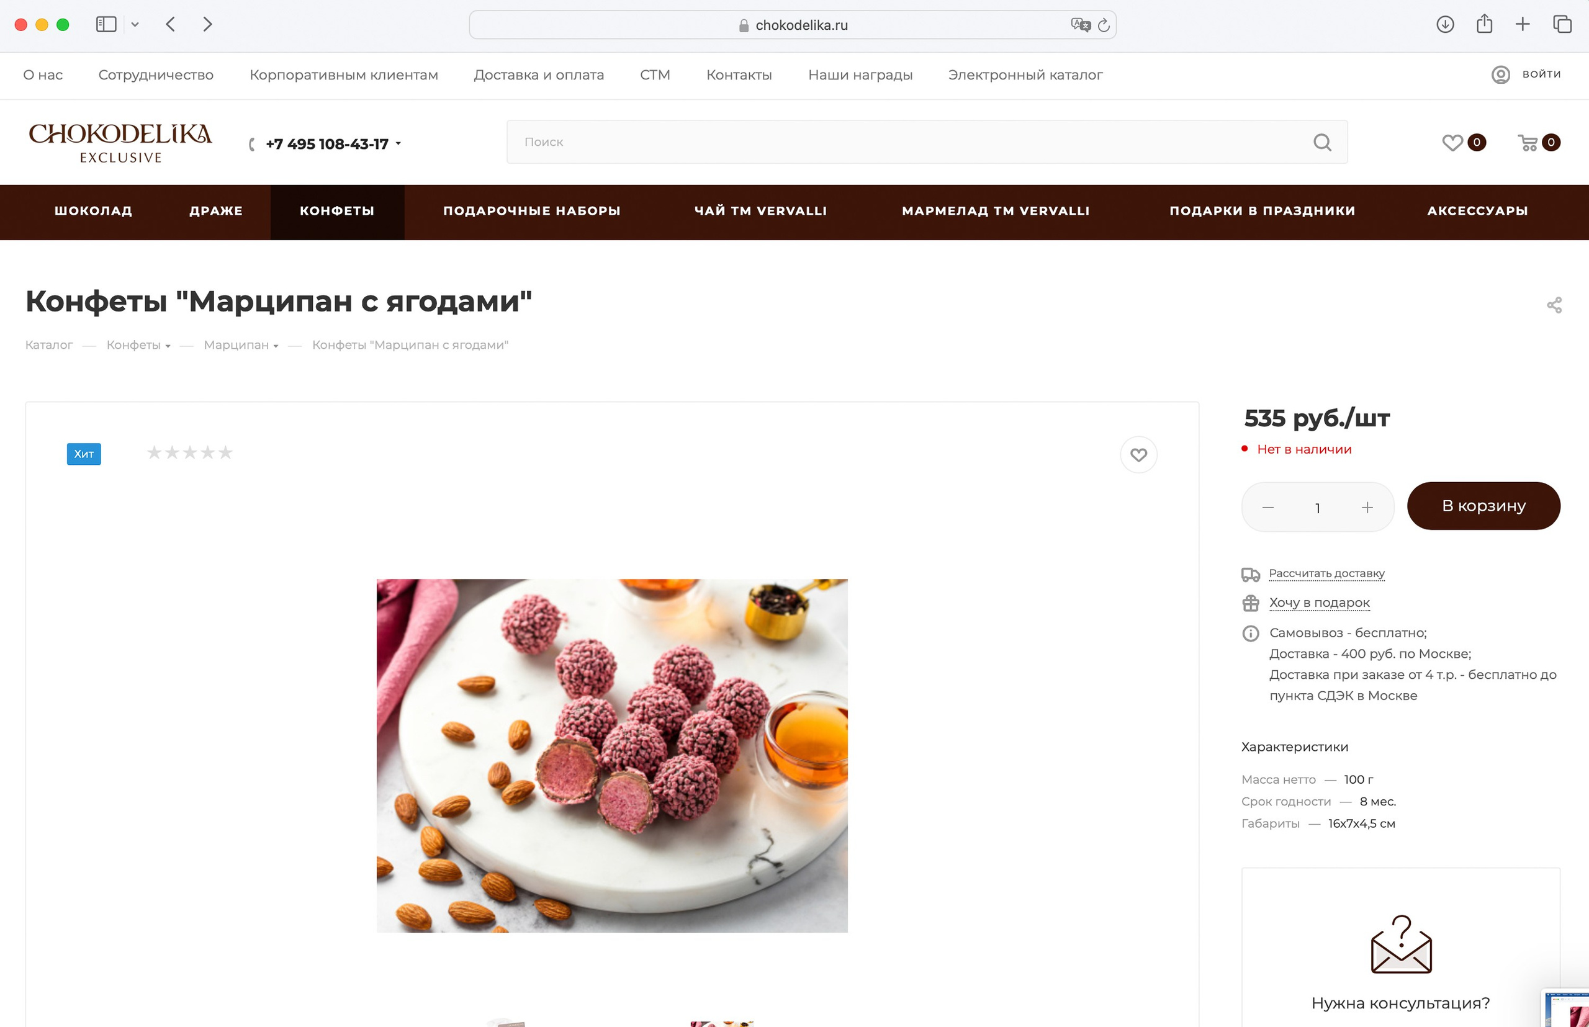This screenshot has height=1027, width=1589.
Task: Open the wishlist heart icon in the header
Action: pyautogui.click(x=1452, y=143)
